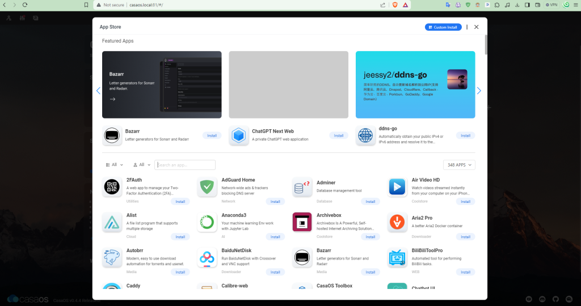Bookmark this page in the browser

point(86,5)
